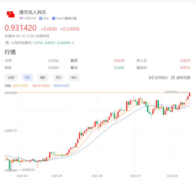Click the 外汇 category icon
The width and height of the screenshot is (196, 181).
41,19
